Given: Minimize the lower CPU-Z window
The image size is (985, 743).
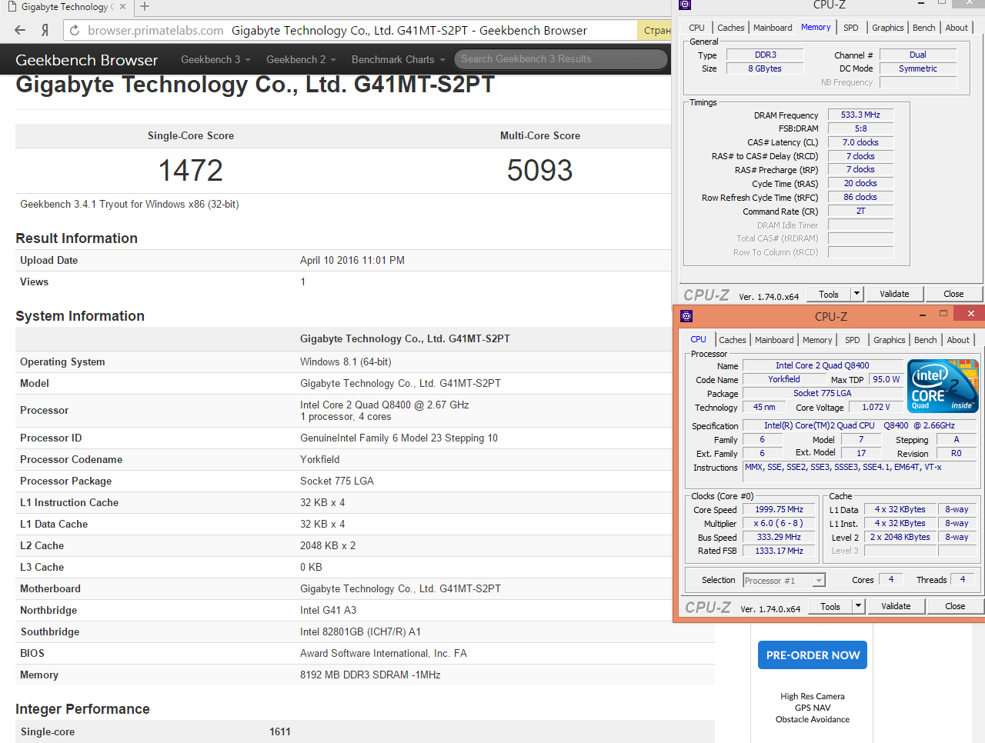Looking at the screenshot, I should coord(923,315).
